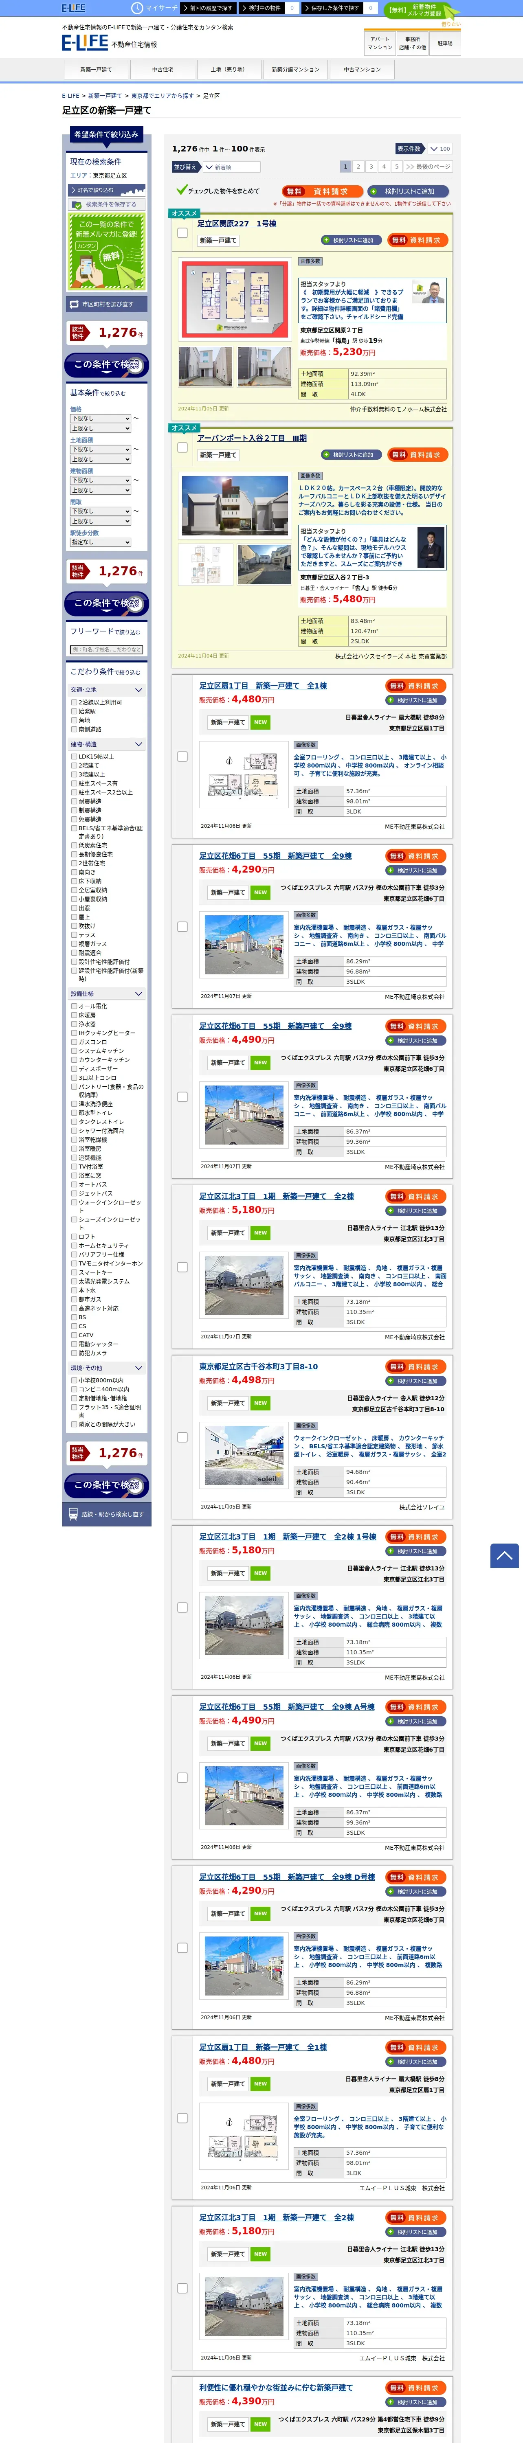Collapse the 設備仕様 filter section

pyautogui.click(x=106, y=994)
